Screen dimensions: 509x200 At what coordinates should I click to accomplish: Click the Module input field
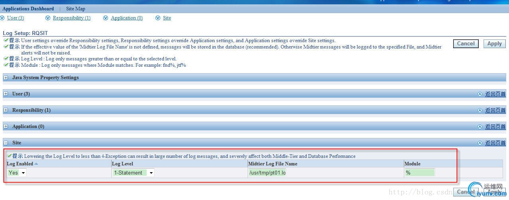(420, 173)
